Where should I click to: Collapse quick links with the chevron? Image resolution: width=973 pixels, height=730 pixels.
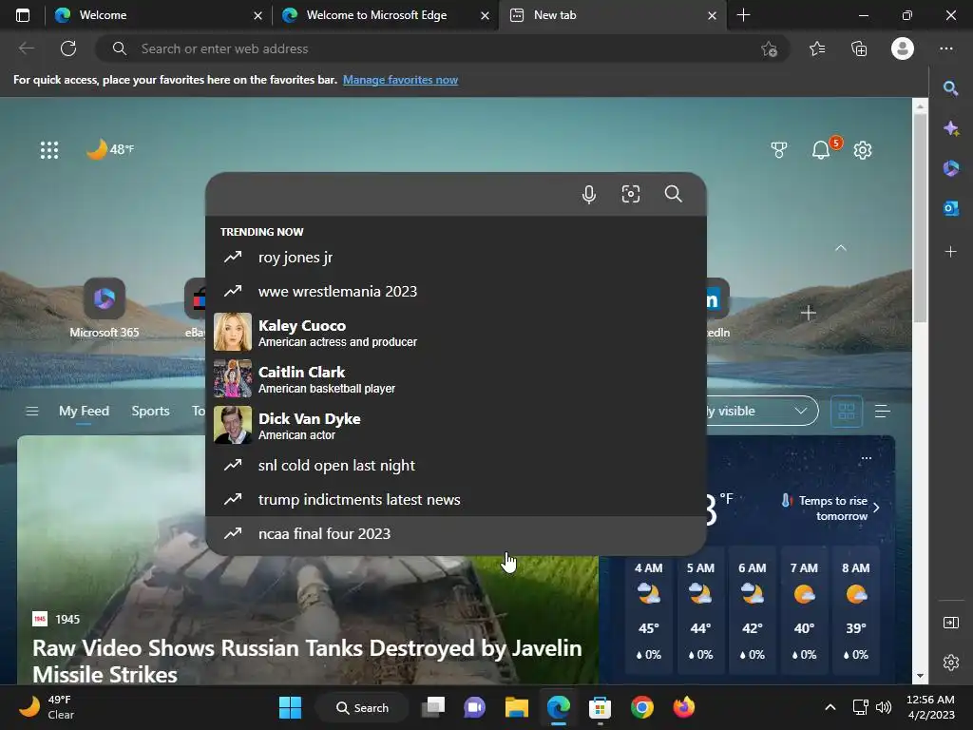(x=841, y=248)
